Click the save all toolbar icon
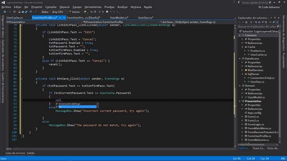The height and width of the screenshot is (161, 287). (x=26, y=12)
